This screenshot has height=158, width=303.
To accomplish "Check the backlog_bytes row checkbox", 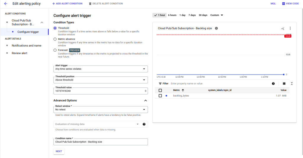I will point(160,96).
